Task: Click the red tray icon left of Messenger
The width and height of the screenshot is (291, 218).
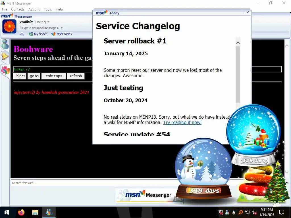Action: tap(220, 212)
